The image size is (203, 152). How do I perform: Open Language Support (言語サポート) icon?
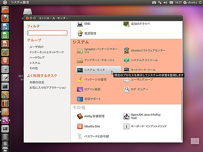[80, 99]
